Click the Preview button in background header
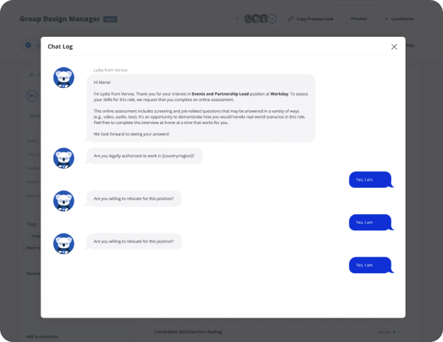Image resolution: width=443 pixels, height=342 pixels. (x=359, y=18)
